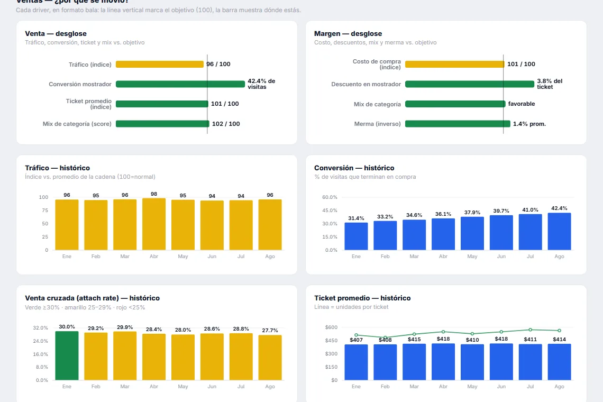This screenshot has width=603, height=402.
Task: Click the Ticket promedio (índice) bullet bar
Action: click(x=162, y=104)
